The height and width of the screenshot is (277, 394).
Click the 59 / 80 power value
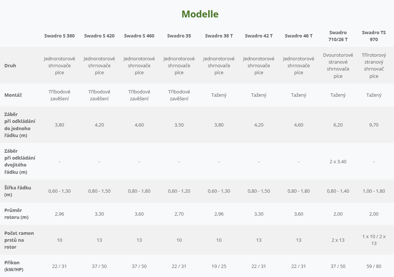pos(374,266)
